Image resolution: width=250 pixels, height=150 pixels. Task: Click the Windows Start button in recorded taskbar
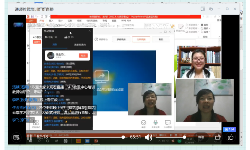tap(30, 141)
